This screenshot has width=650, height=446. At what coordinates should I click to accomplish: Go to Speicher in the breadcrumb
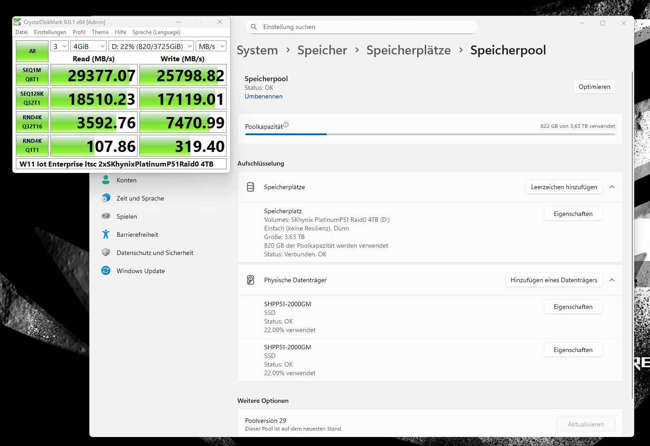(x=322, y=50)
